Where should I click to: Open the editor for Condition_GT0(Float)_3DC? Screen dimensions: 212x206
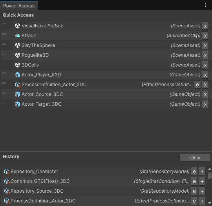click(194, 181)
